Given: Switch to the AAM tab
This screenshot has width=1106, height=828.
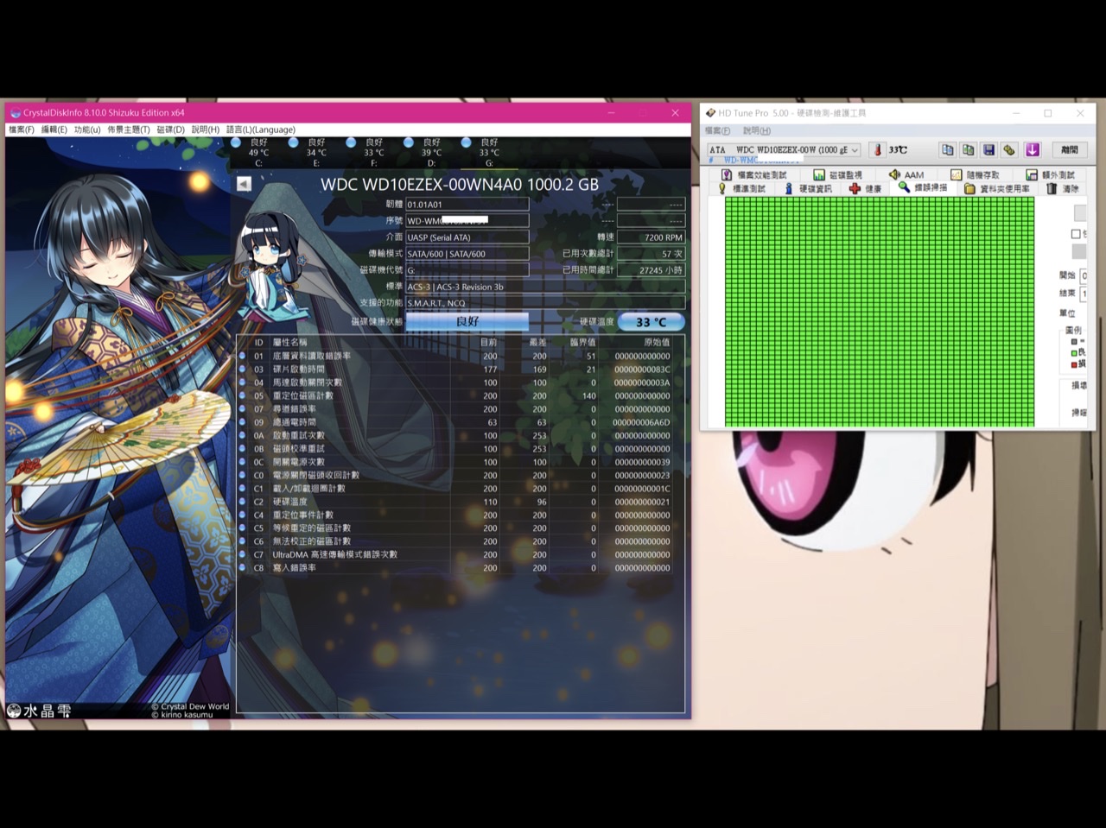Looking at the screenshot, I should click(x=906, y=175).
